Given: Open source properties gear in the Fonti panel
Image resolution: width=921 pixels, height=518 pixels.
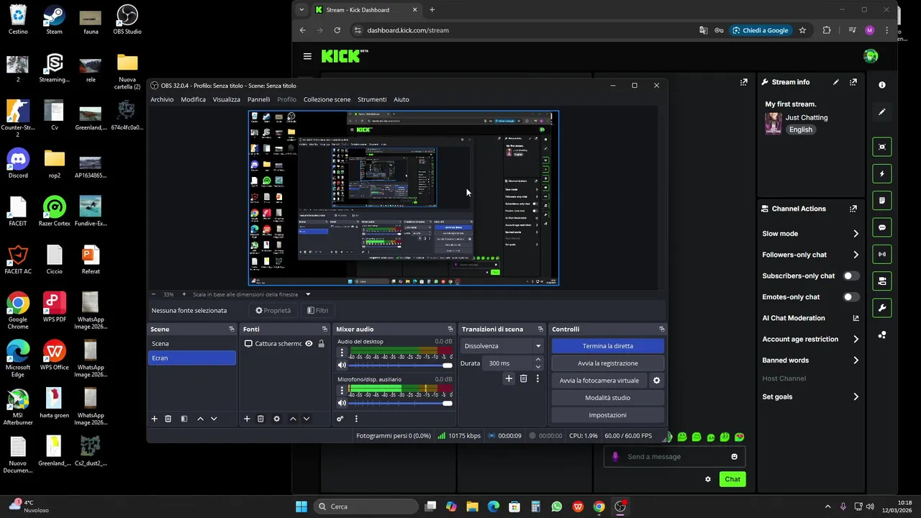Looking at the screenshot, I should [276, 419].
